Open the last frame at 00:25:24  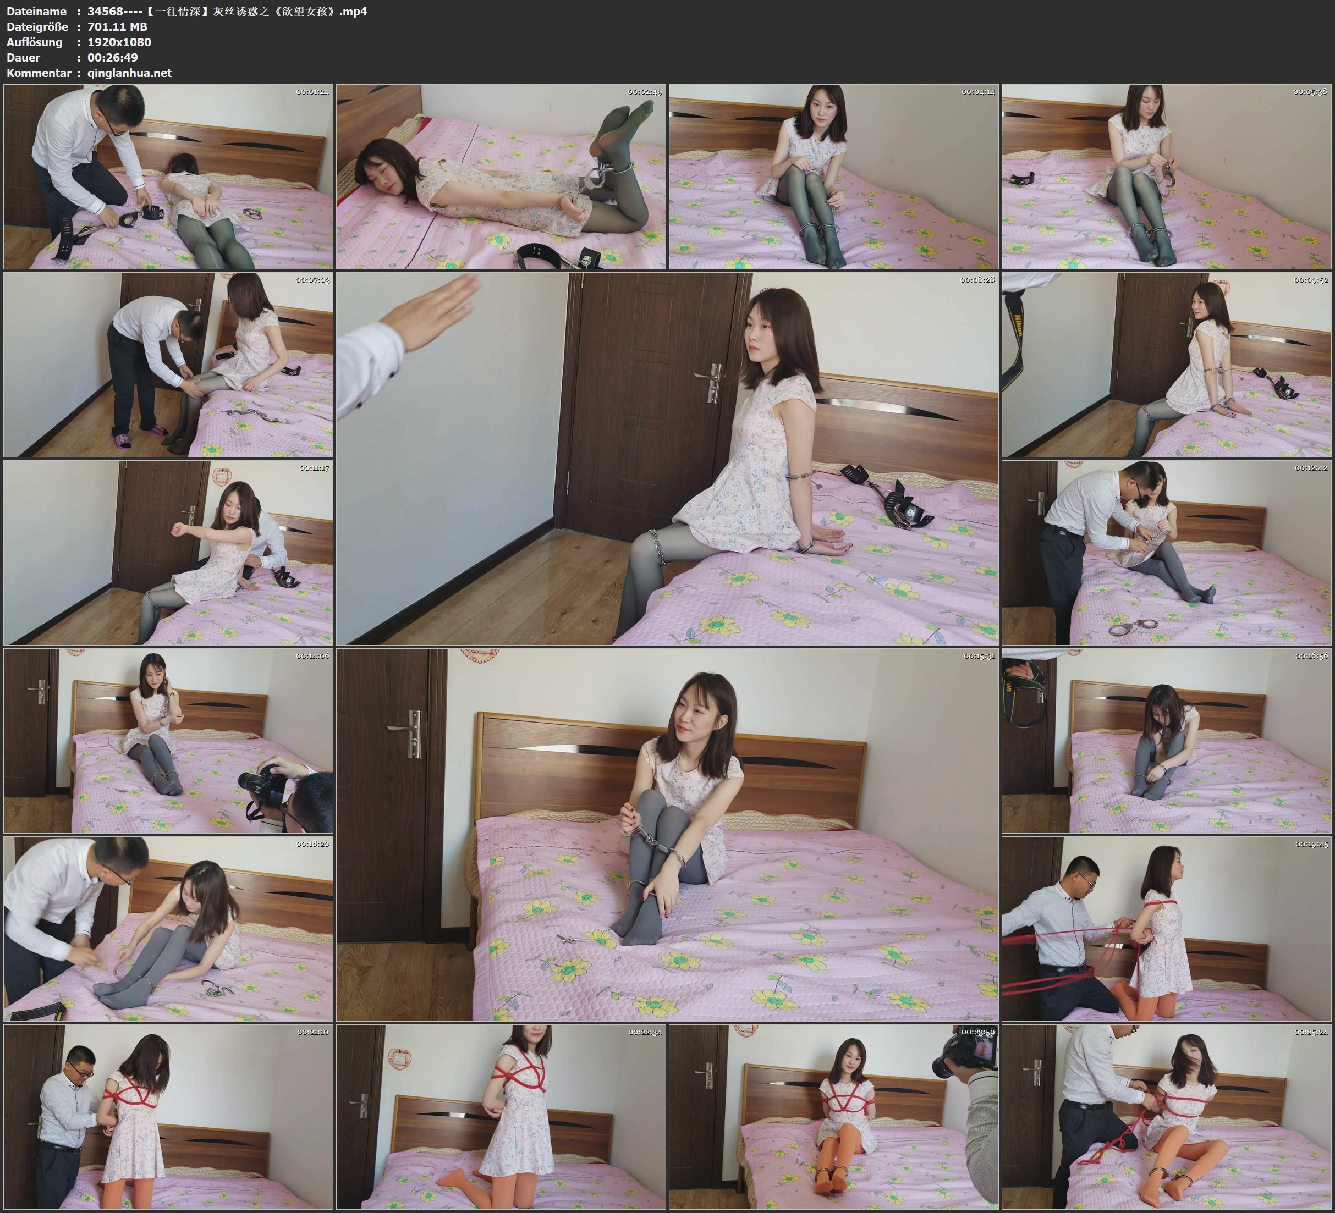tap(1166, 1117)
